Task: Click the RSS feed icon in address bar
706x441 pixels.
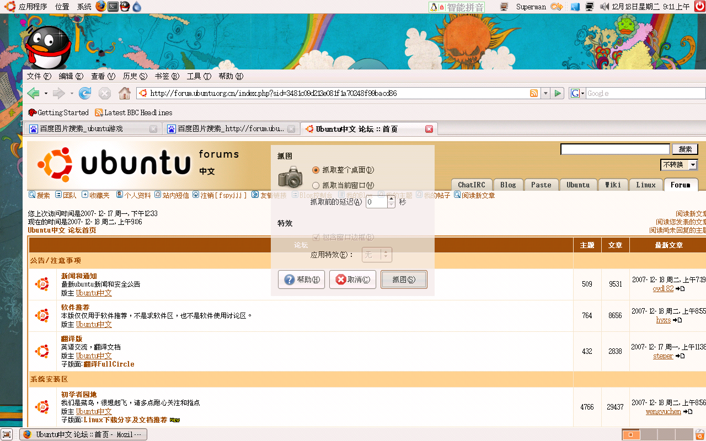Action: tap(534, 93)
